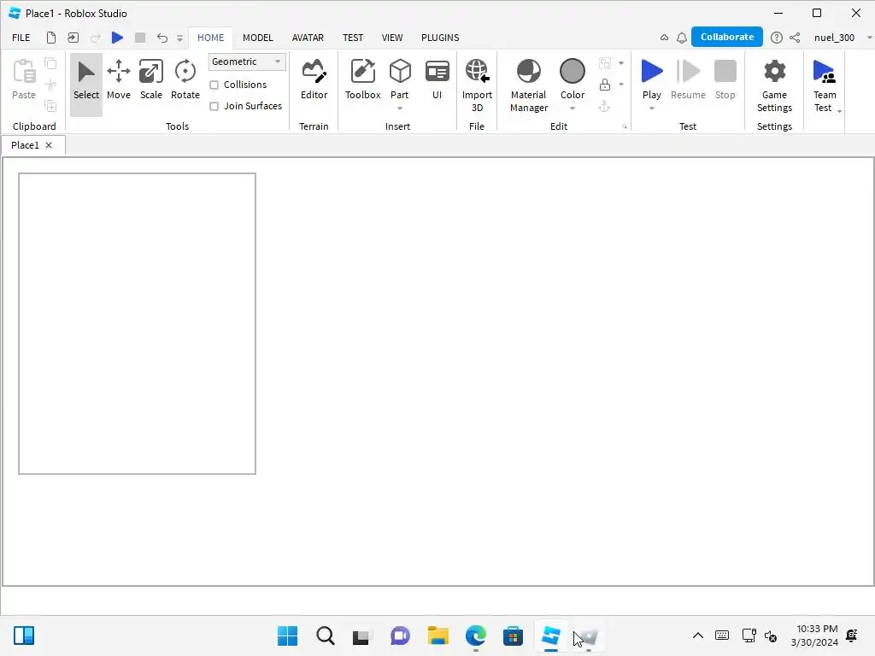Open Edit group options launcher

click(x=625, y=126)
